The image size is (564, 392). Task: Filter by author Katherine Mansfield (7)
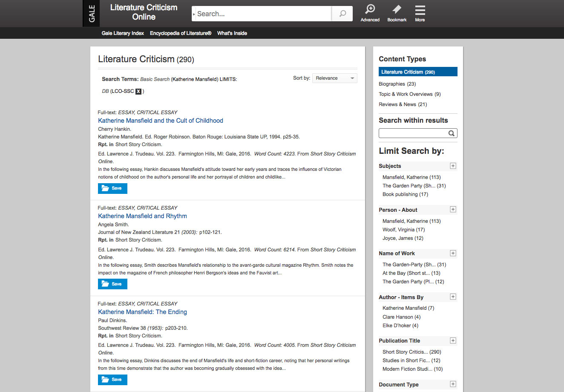click(x=408, y=308)
